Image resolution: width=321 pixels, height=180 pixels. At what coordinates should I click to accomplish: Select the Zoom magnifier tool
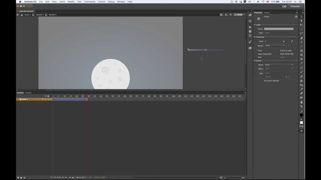click(x=301, y=106)
